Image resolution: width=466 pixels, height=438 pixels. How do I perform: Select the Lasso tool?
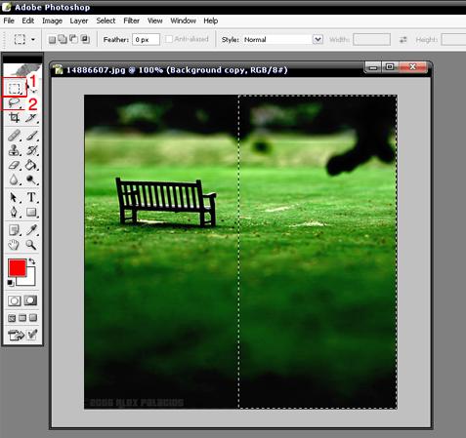pos(14,103)
